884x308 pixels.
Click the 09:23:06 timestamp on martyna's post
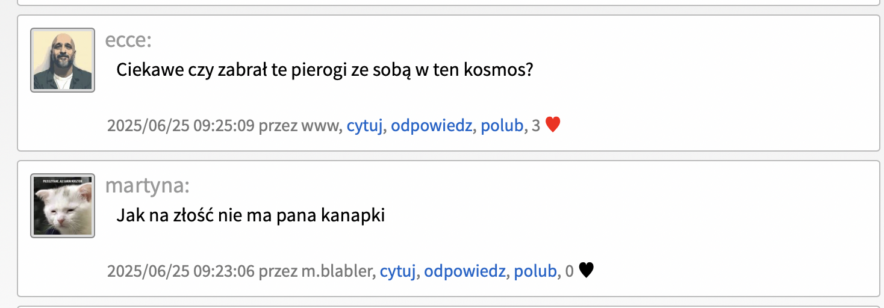[181, 272]
